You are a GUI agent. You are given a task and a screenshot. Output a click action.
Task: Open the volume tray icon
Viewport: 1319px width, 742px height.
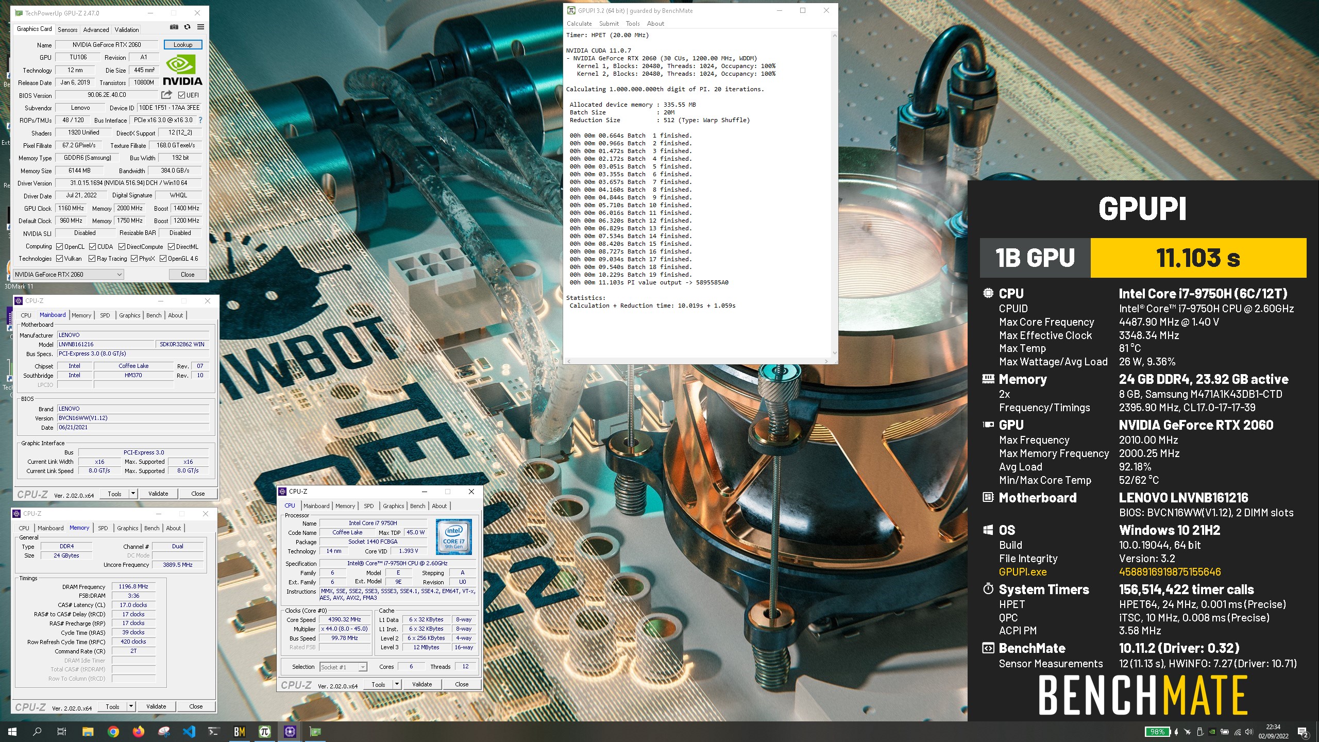pyautogui.click(x=1249, y=732)
